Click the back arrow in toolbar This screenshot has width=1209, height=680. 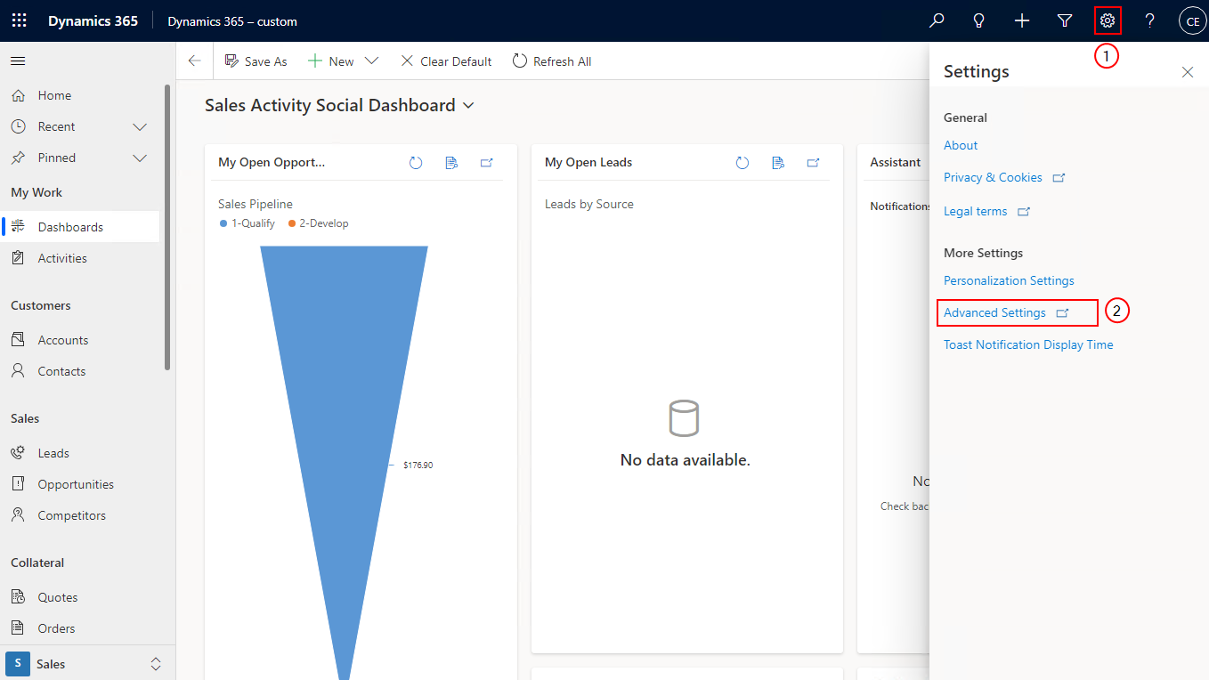194,61
